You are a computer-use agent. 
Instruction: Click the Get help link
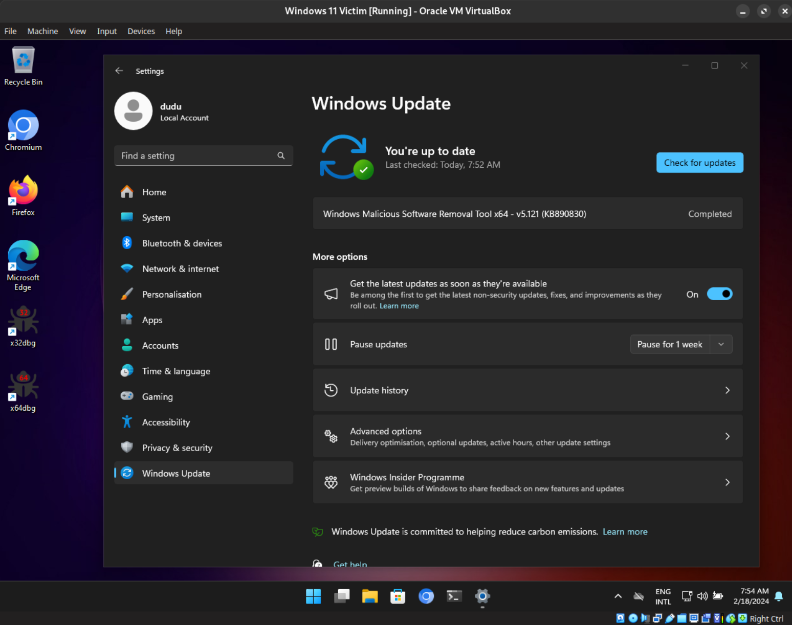(350, 564)
